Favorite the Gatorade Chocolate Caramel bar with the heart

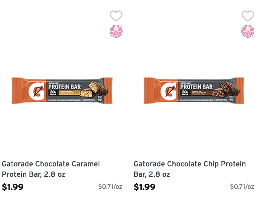tap(116, 16)
